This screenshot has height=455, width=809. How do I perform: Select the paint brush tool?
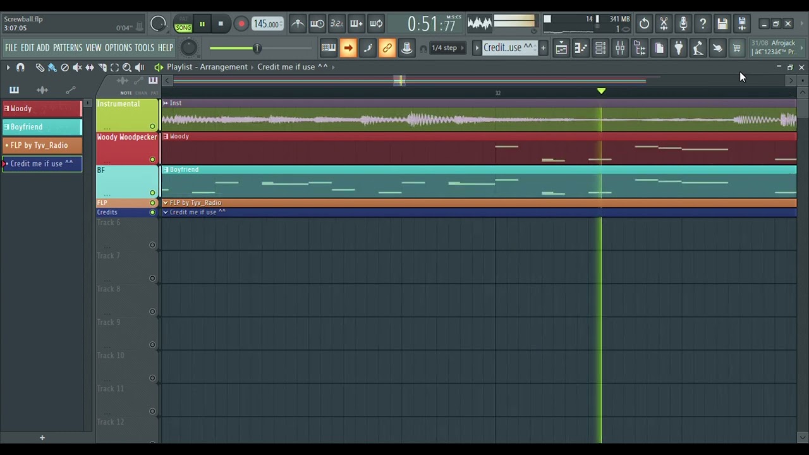click(x=52, y=67)
